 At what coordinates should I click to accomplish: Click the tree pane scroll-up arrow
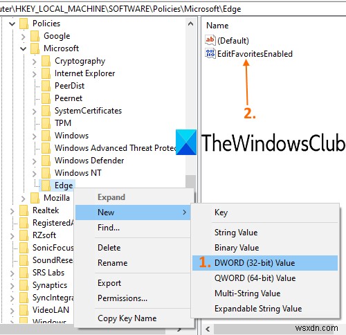pyautogui.click(x=190, y=24)
